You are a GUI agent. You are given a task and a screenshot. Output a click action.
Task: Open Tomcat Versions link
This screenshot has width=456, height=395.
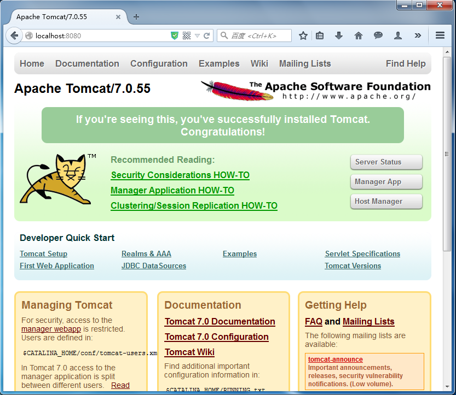click(x=353, y=266)
